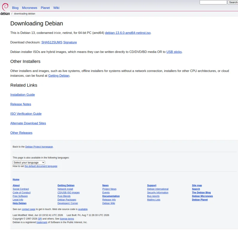This screenshot has width=238, height=238.
Task: Open the Release Info link
Action: [109, 200]
